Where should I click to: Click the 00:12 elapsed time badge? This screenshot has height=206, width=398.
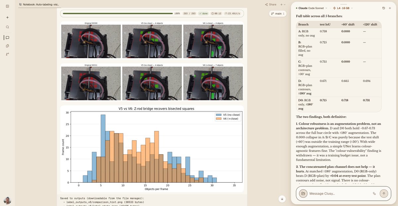pos(216,14)
